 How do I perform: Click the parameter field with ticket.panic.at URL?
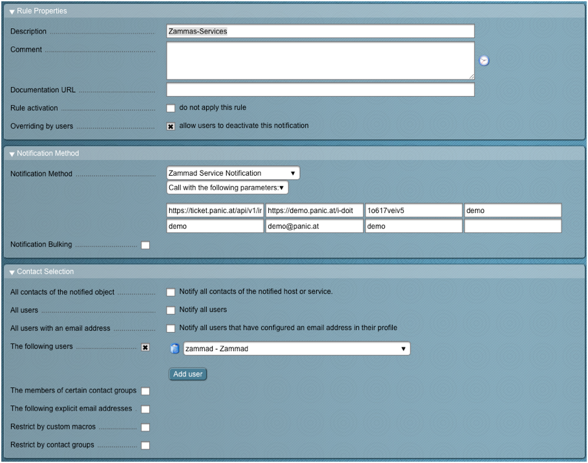[215, 211]
